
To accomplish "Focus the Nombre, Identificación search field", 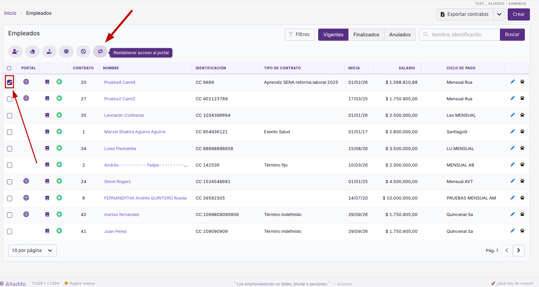I will (460, 35).
